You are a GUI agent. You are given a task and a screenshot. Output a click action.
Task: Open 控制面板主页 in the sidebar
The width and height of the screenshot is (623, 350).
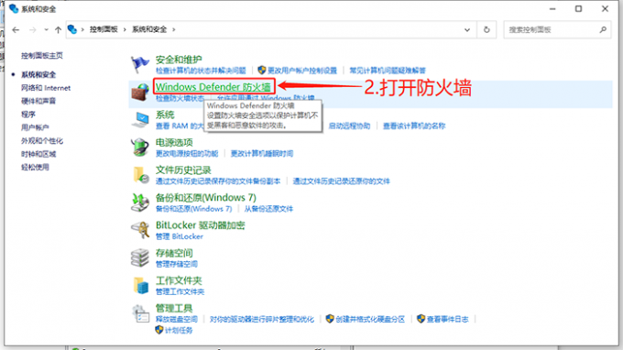point(42,56)
